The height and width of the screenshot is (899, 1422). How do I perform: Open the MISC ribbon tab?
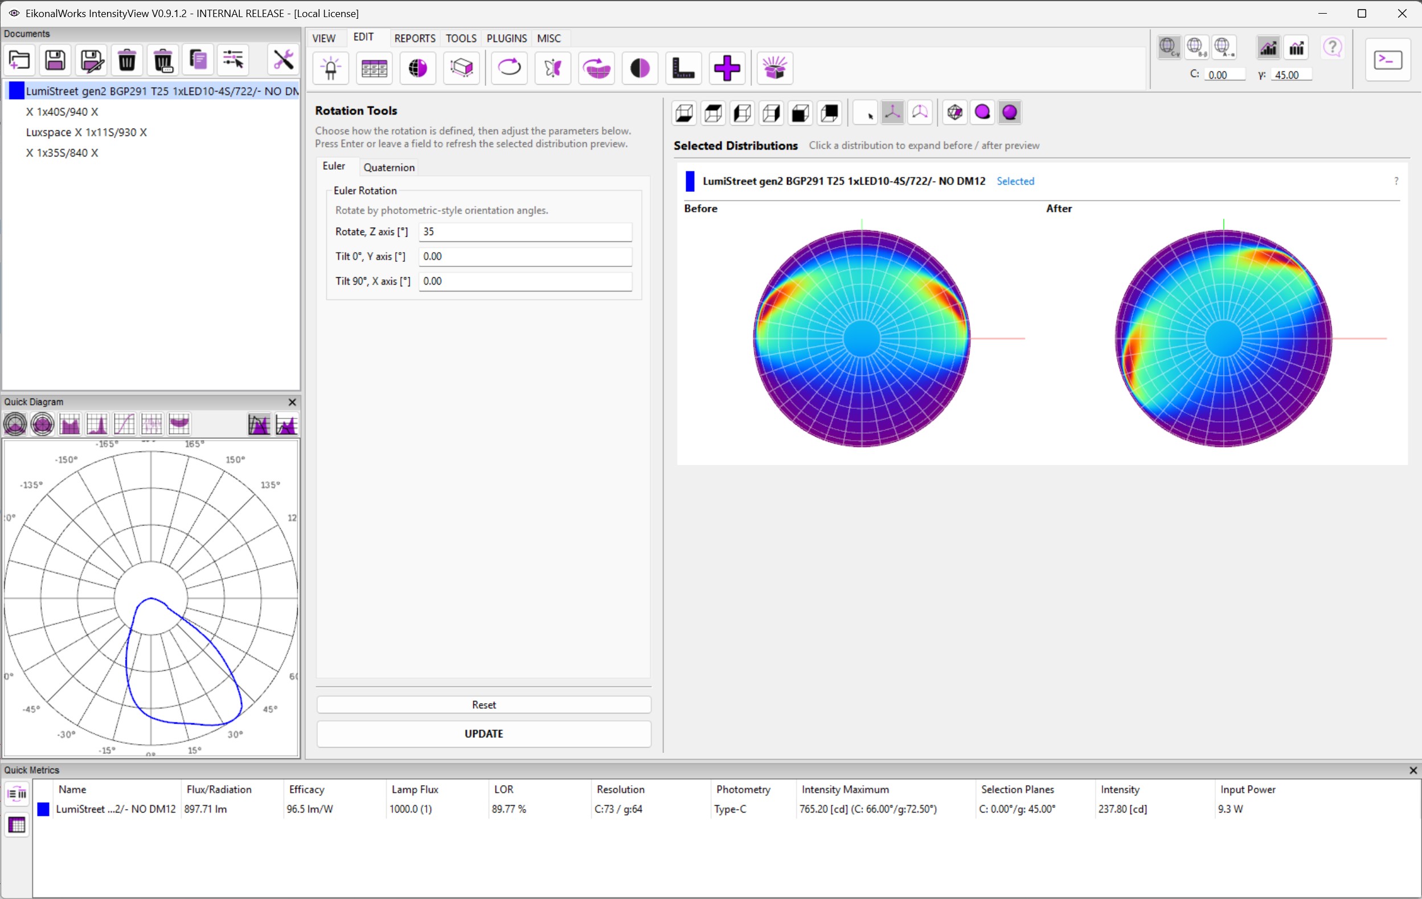point(549,38)
